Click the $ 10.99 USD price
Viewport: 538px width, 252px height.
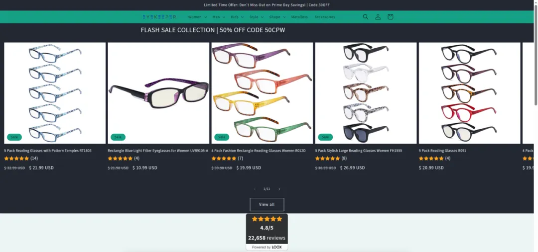tap(145, 168)
